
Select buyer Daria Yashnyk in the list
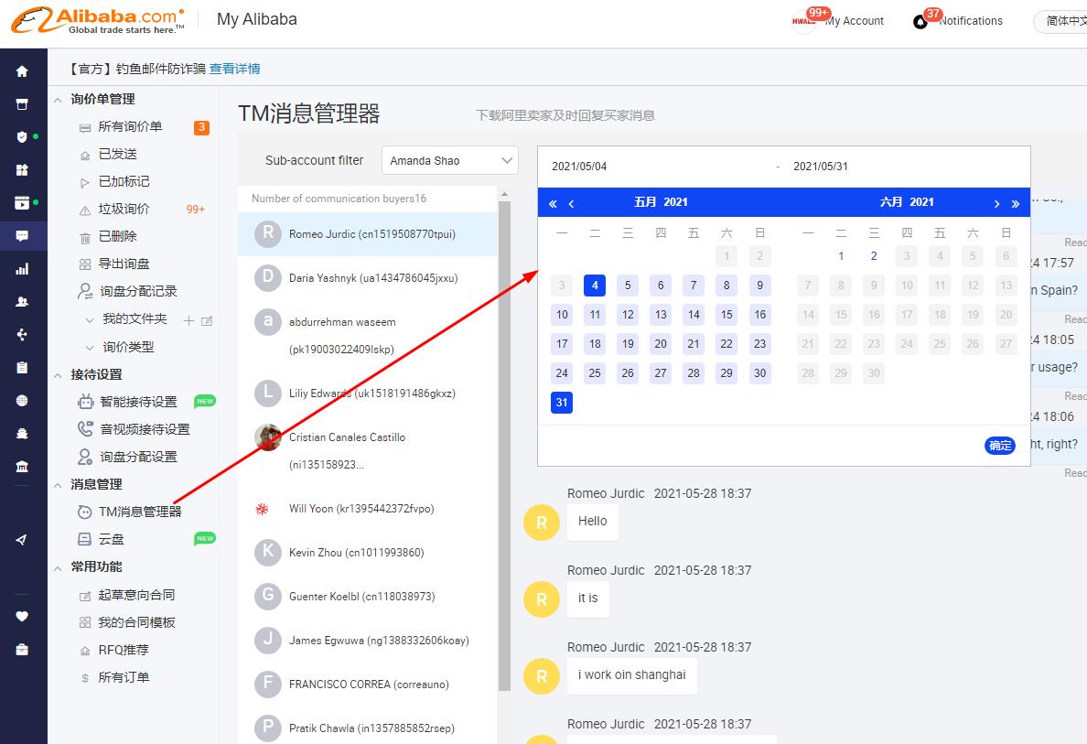click(368, 278)
